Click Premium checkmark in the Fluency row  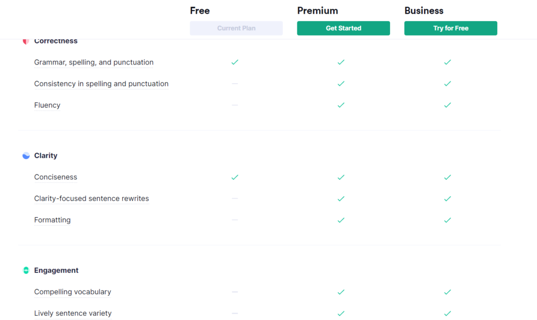point(341,105)
